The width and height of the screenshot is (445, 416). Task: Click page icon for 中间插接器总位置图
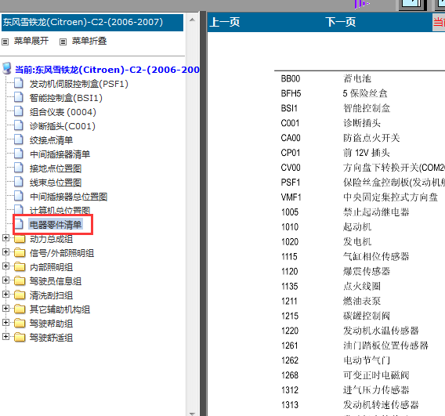click(x=19, y=197)
